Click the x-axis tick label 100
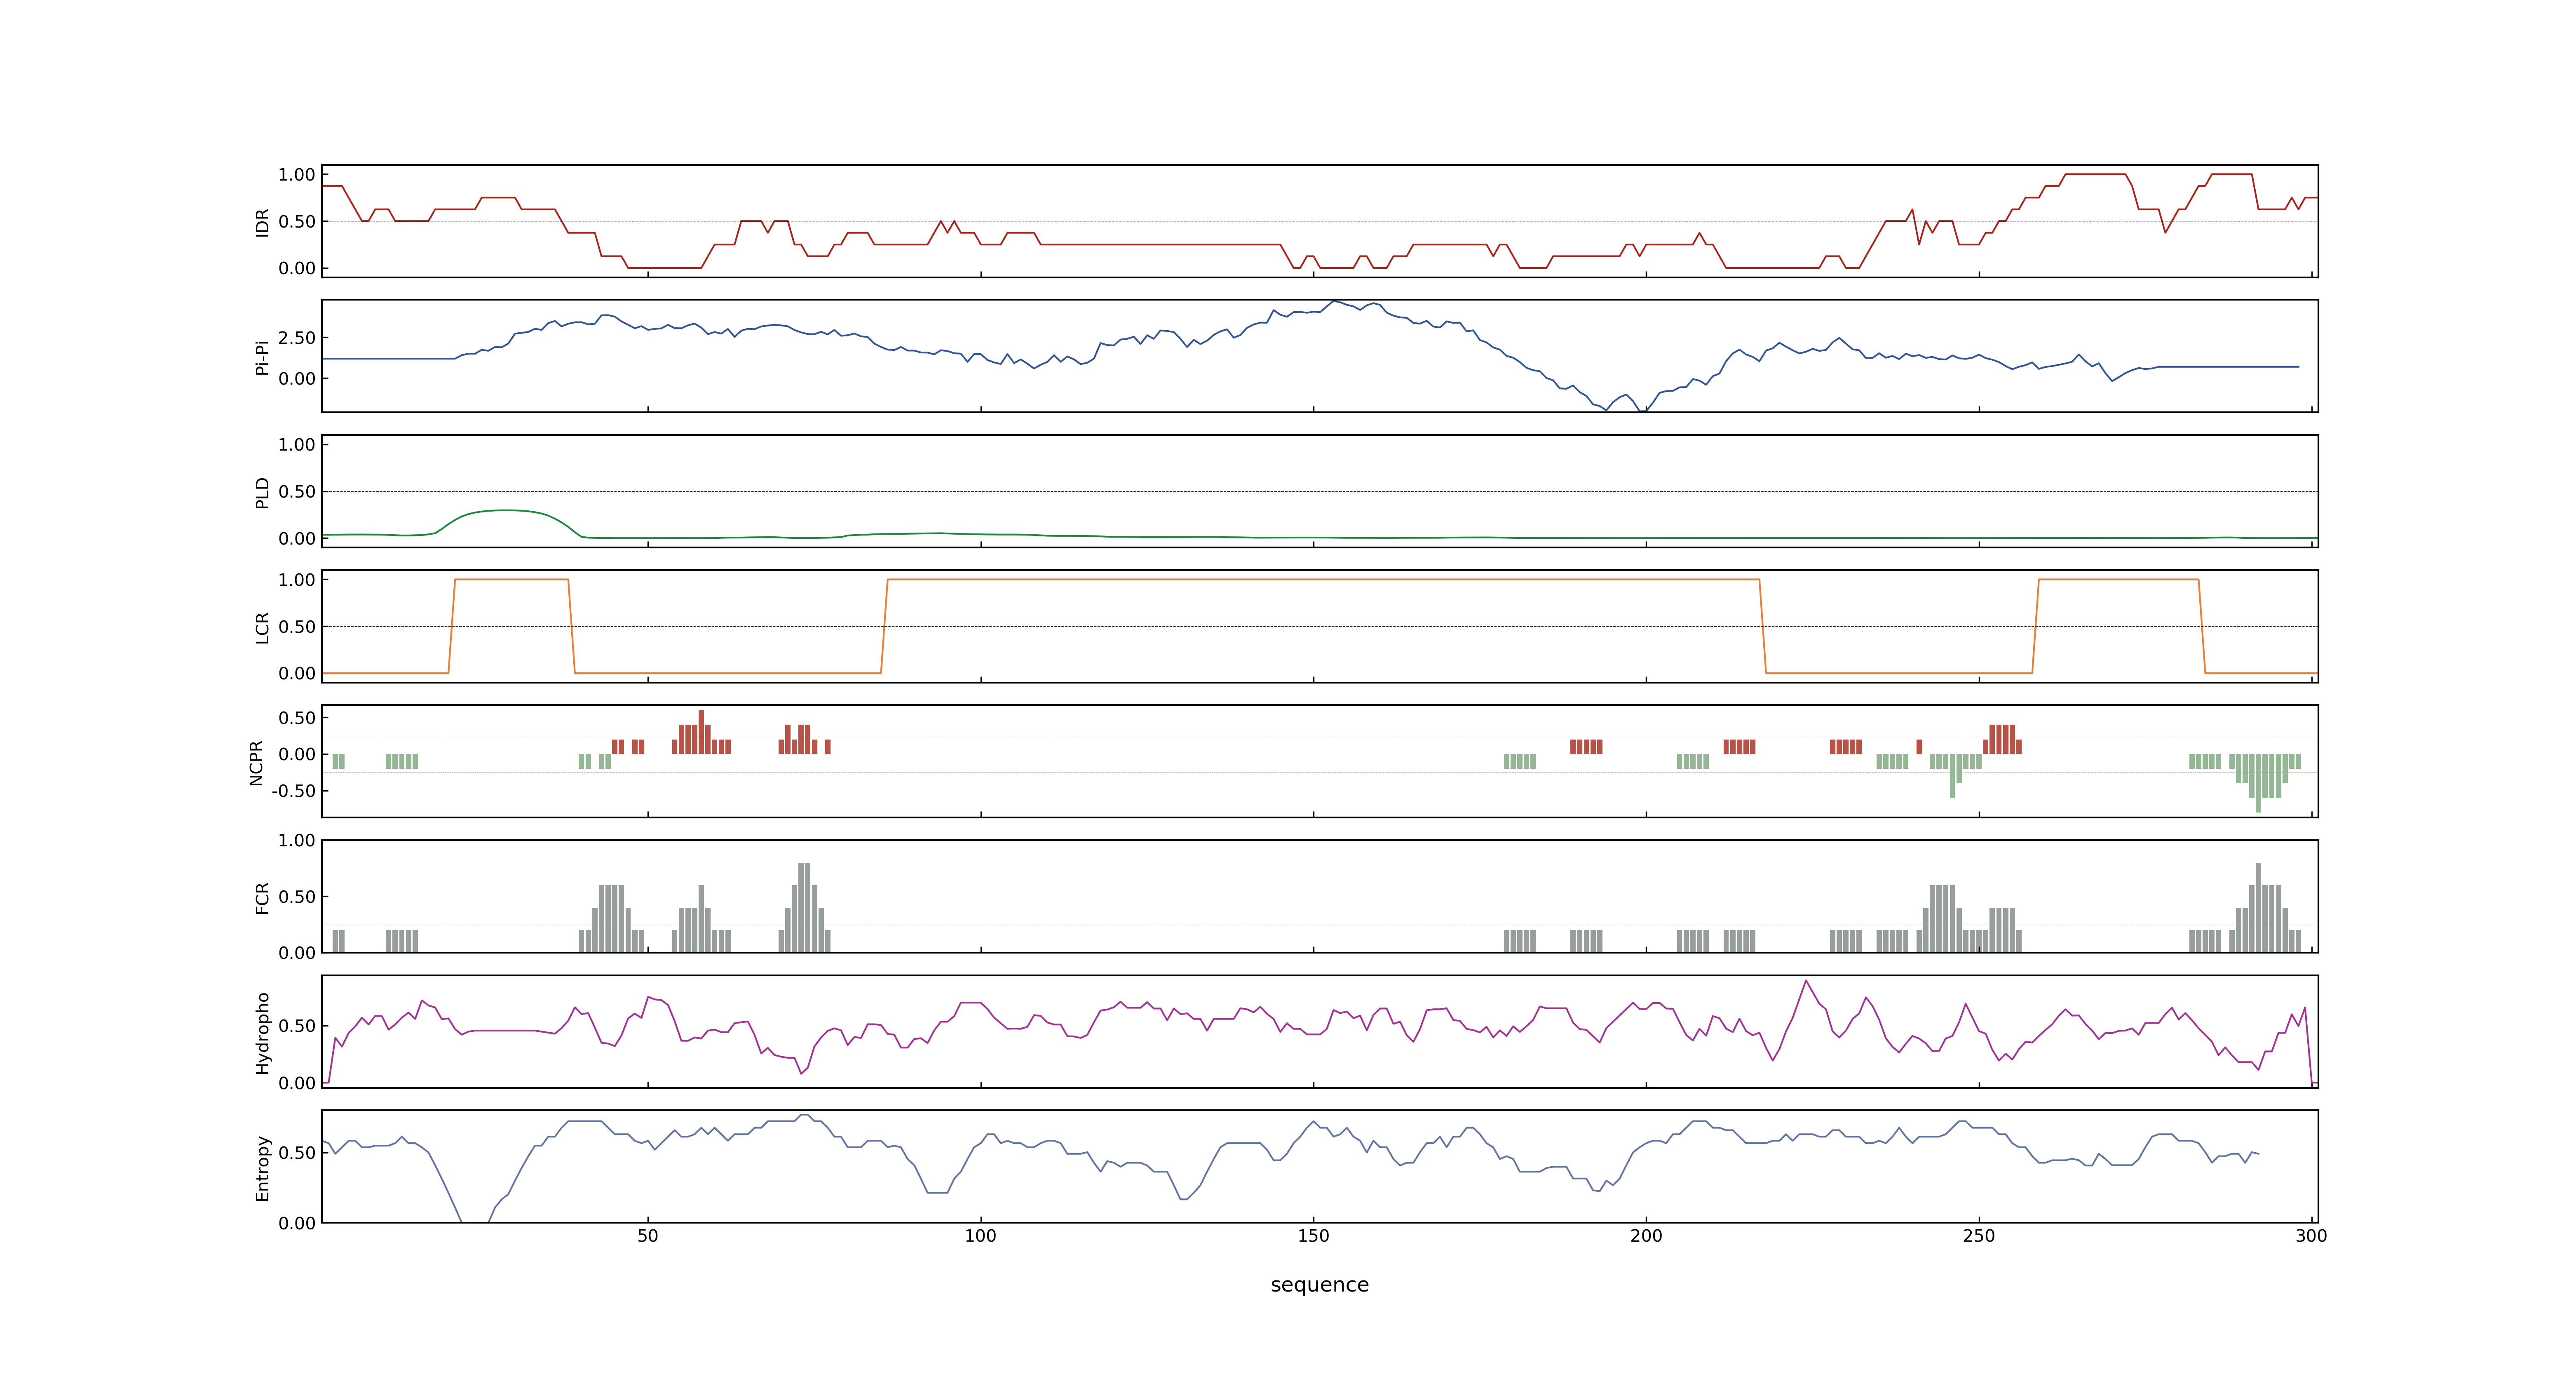Screen dimensions: 2576x1374 pos(981,1236)
